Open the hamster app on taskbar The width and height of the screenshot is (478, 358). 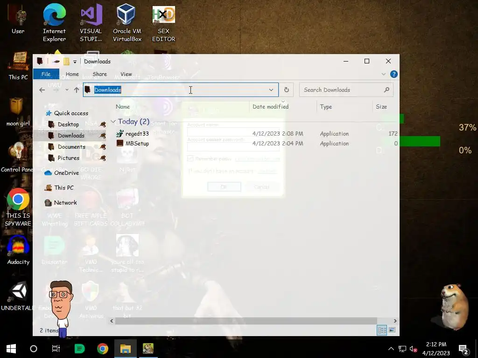pyautogui.click(x=148, y=349)
